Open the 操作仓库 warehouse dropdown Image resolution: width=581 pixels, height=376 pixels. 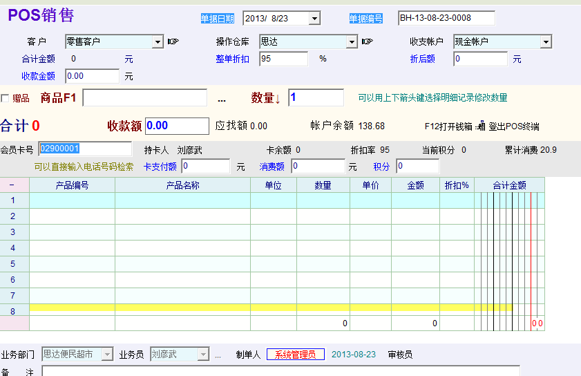[352, 42]
